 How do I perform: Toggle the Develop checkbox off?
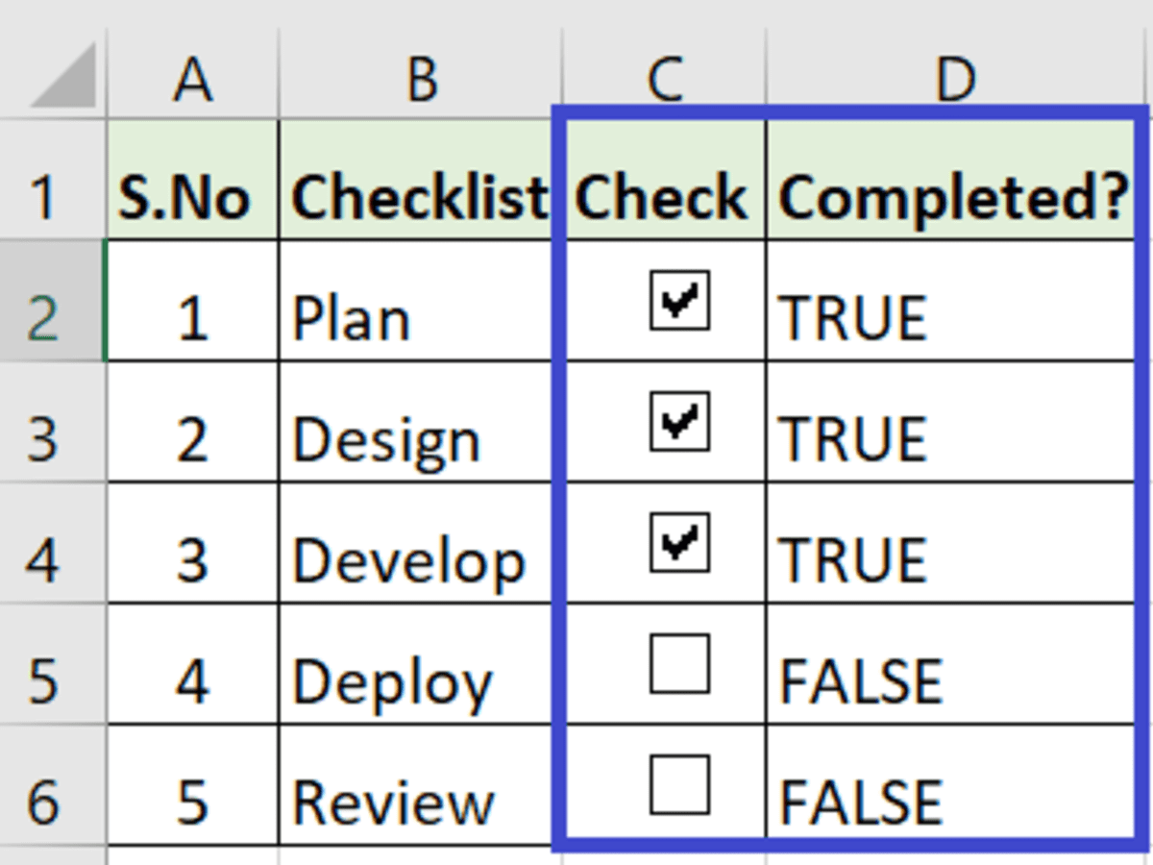[x=679, y=542]
